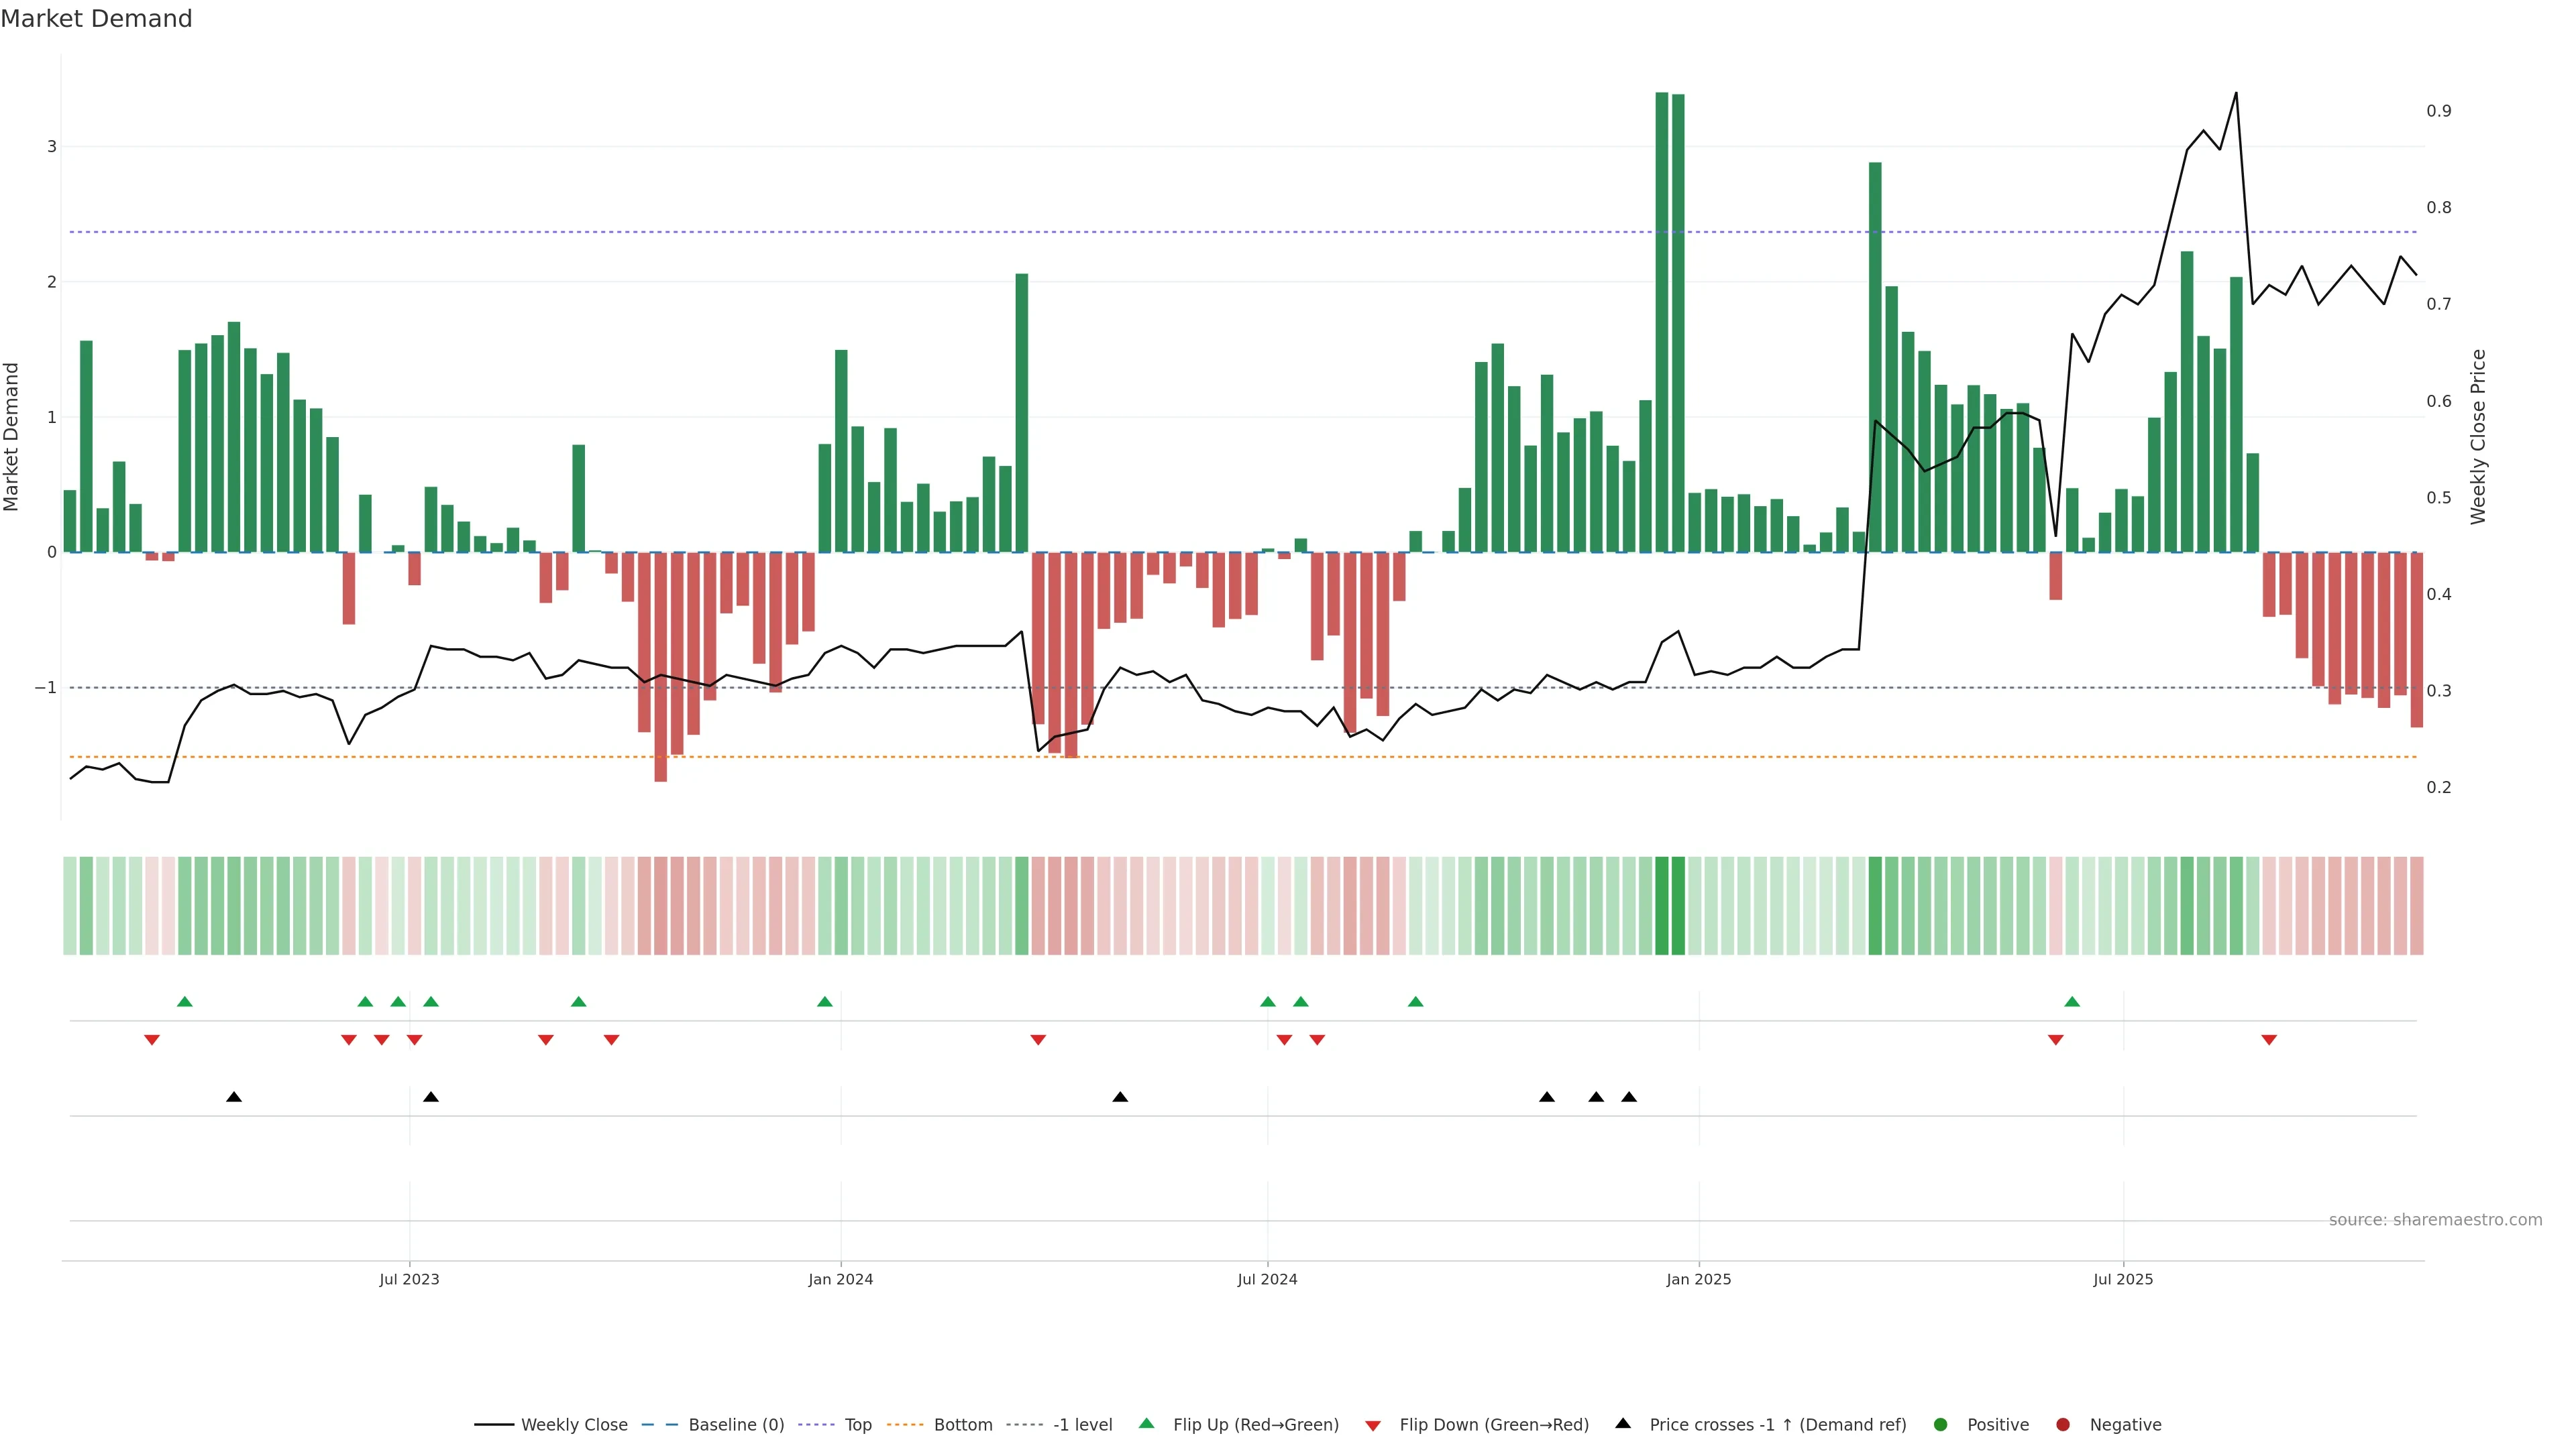Click the leftmost black price-cross triangle marker
This screenshot has height=1448, width=2576.
click(x=234, y=1097)
